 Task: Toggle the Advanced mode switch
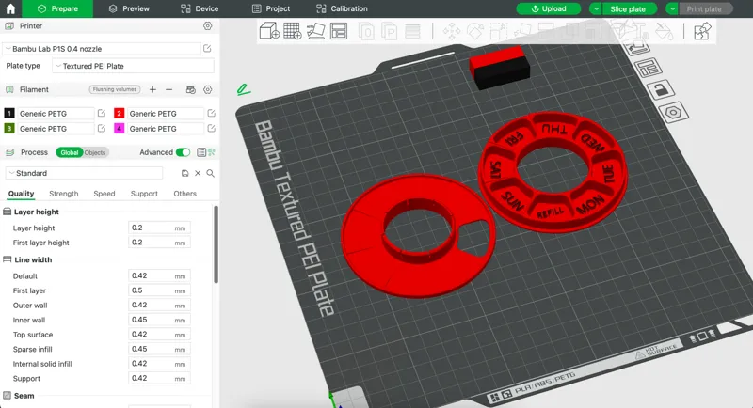[x=183, y=152]
